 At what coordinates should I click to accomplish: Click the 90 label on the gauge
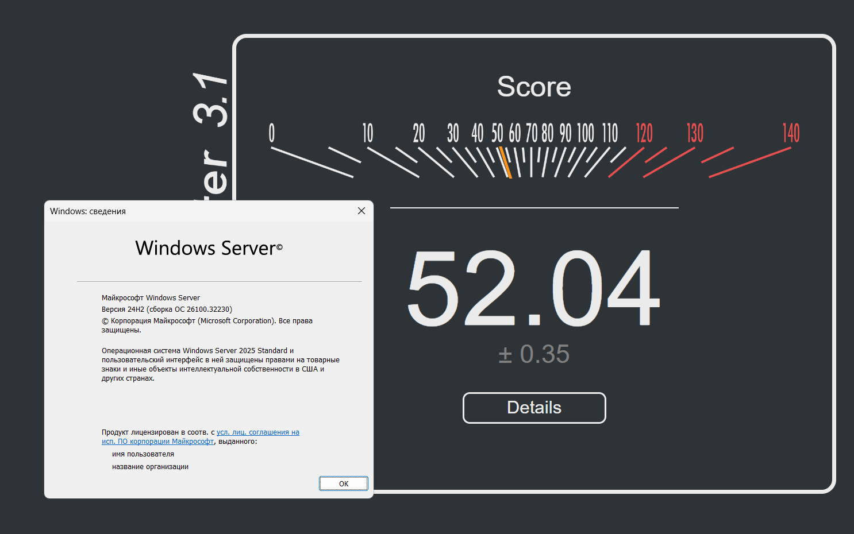pos(566,133)
